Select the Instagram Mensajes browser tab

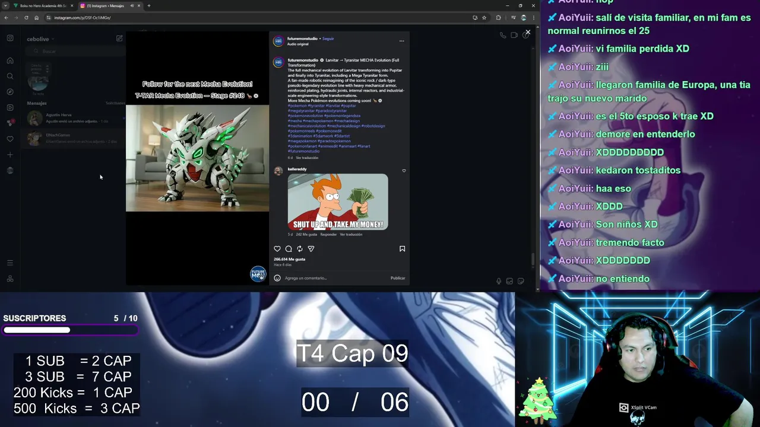click(110, 6)
